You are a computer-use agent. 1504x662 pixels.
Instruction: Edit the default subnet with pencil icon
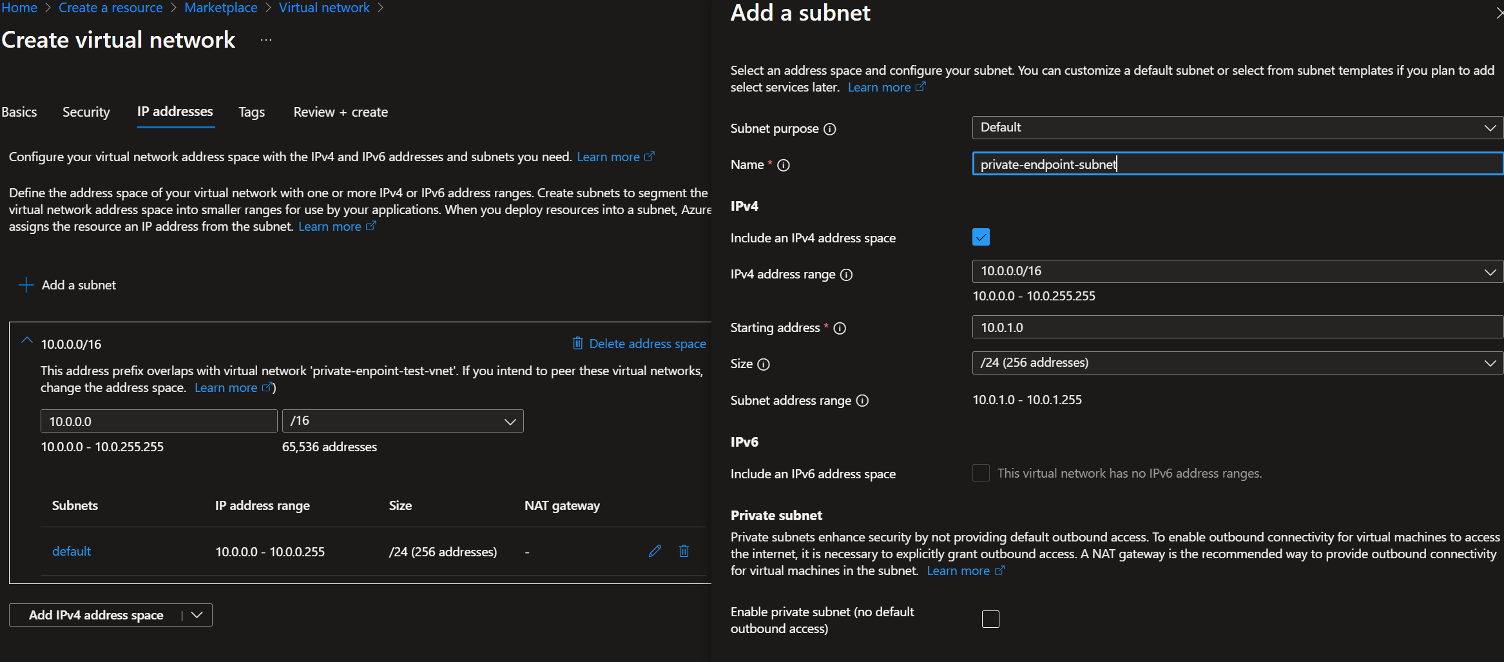655,551
